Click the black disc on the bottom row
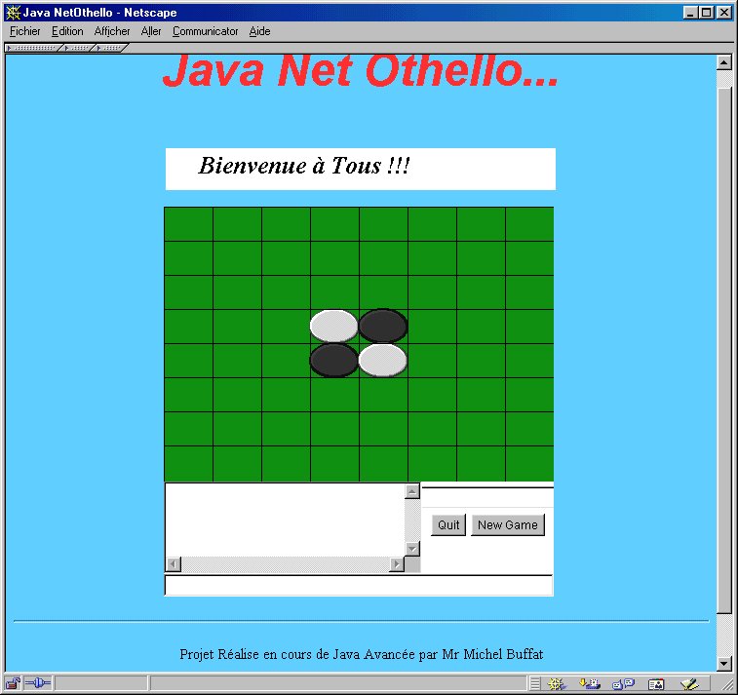Viewport: 738px width, 695px height. tap(334, 360)
